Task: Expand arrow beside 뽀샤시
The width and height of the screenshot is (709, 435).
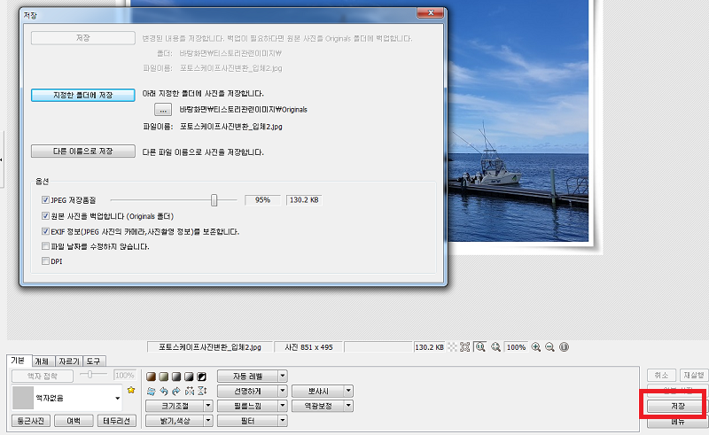Action: pyautogui.click(x=348, y=391)
